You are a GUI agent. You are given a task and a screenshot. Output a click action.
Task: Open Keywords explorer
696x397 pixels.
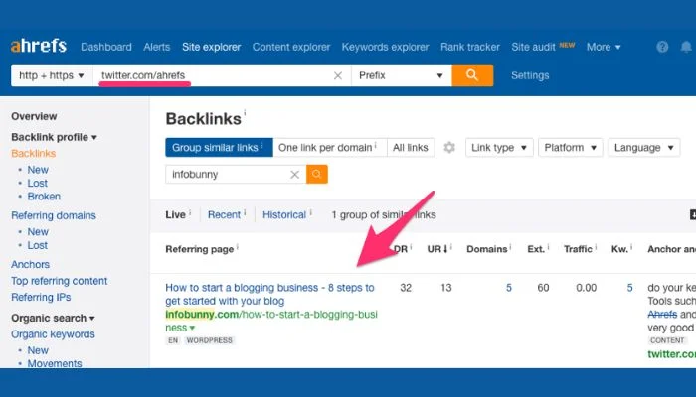pyautogui.click(x=386, y=47)
